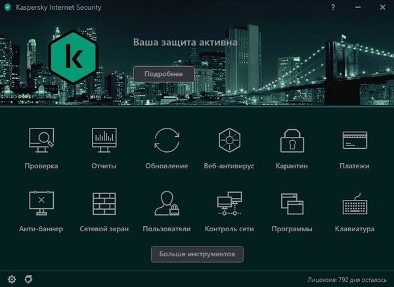Open help with the question mark

click(333, 7)
